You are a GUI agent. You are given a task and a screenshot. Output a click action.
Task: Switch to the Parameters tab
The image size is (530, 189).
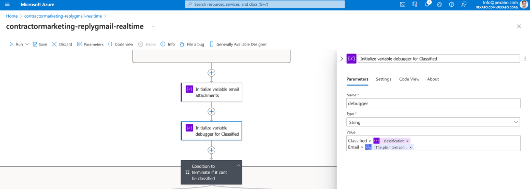click(x=357, y=79)
